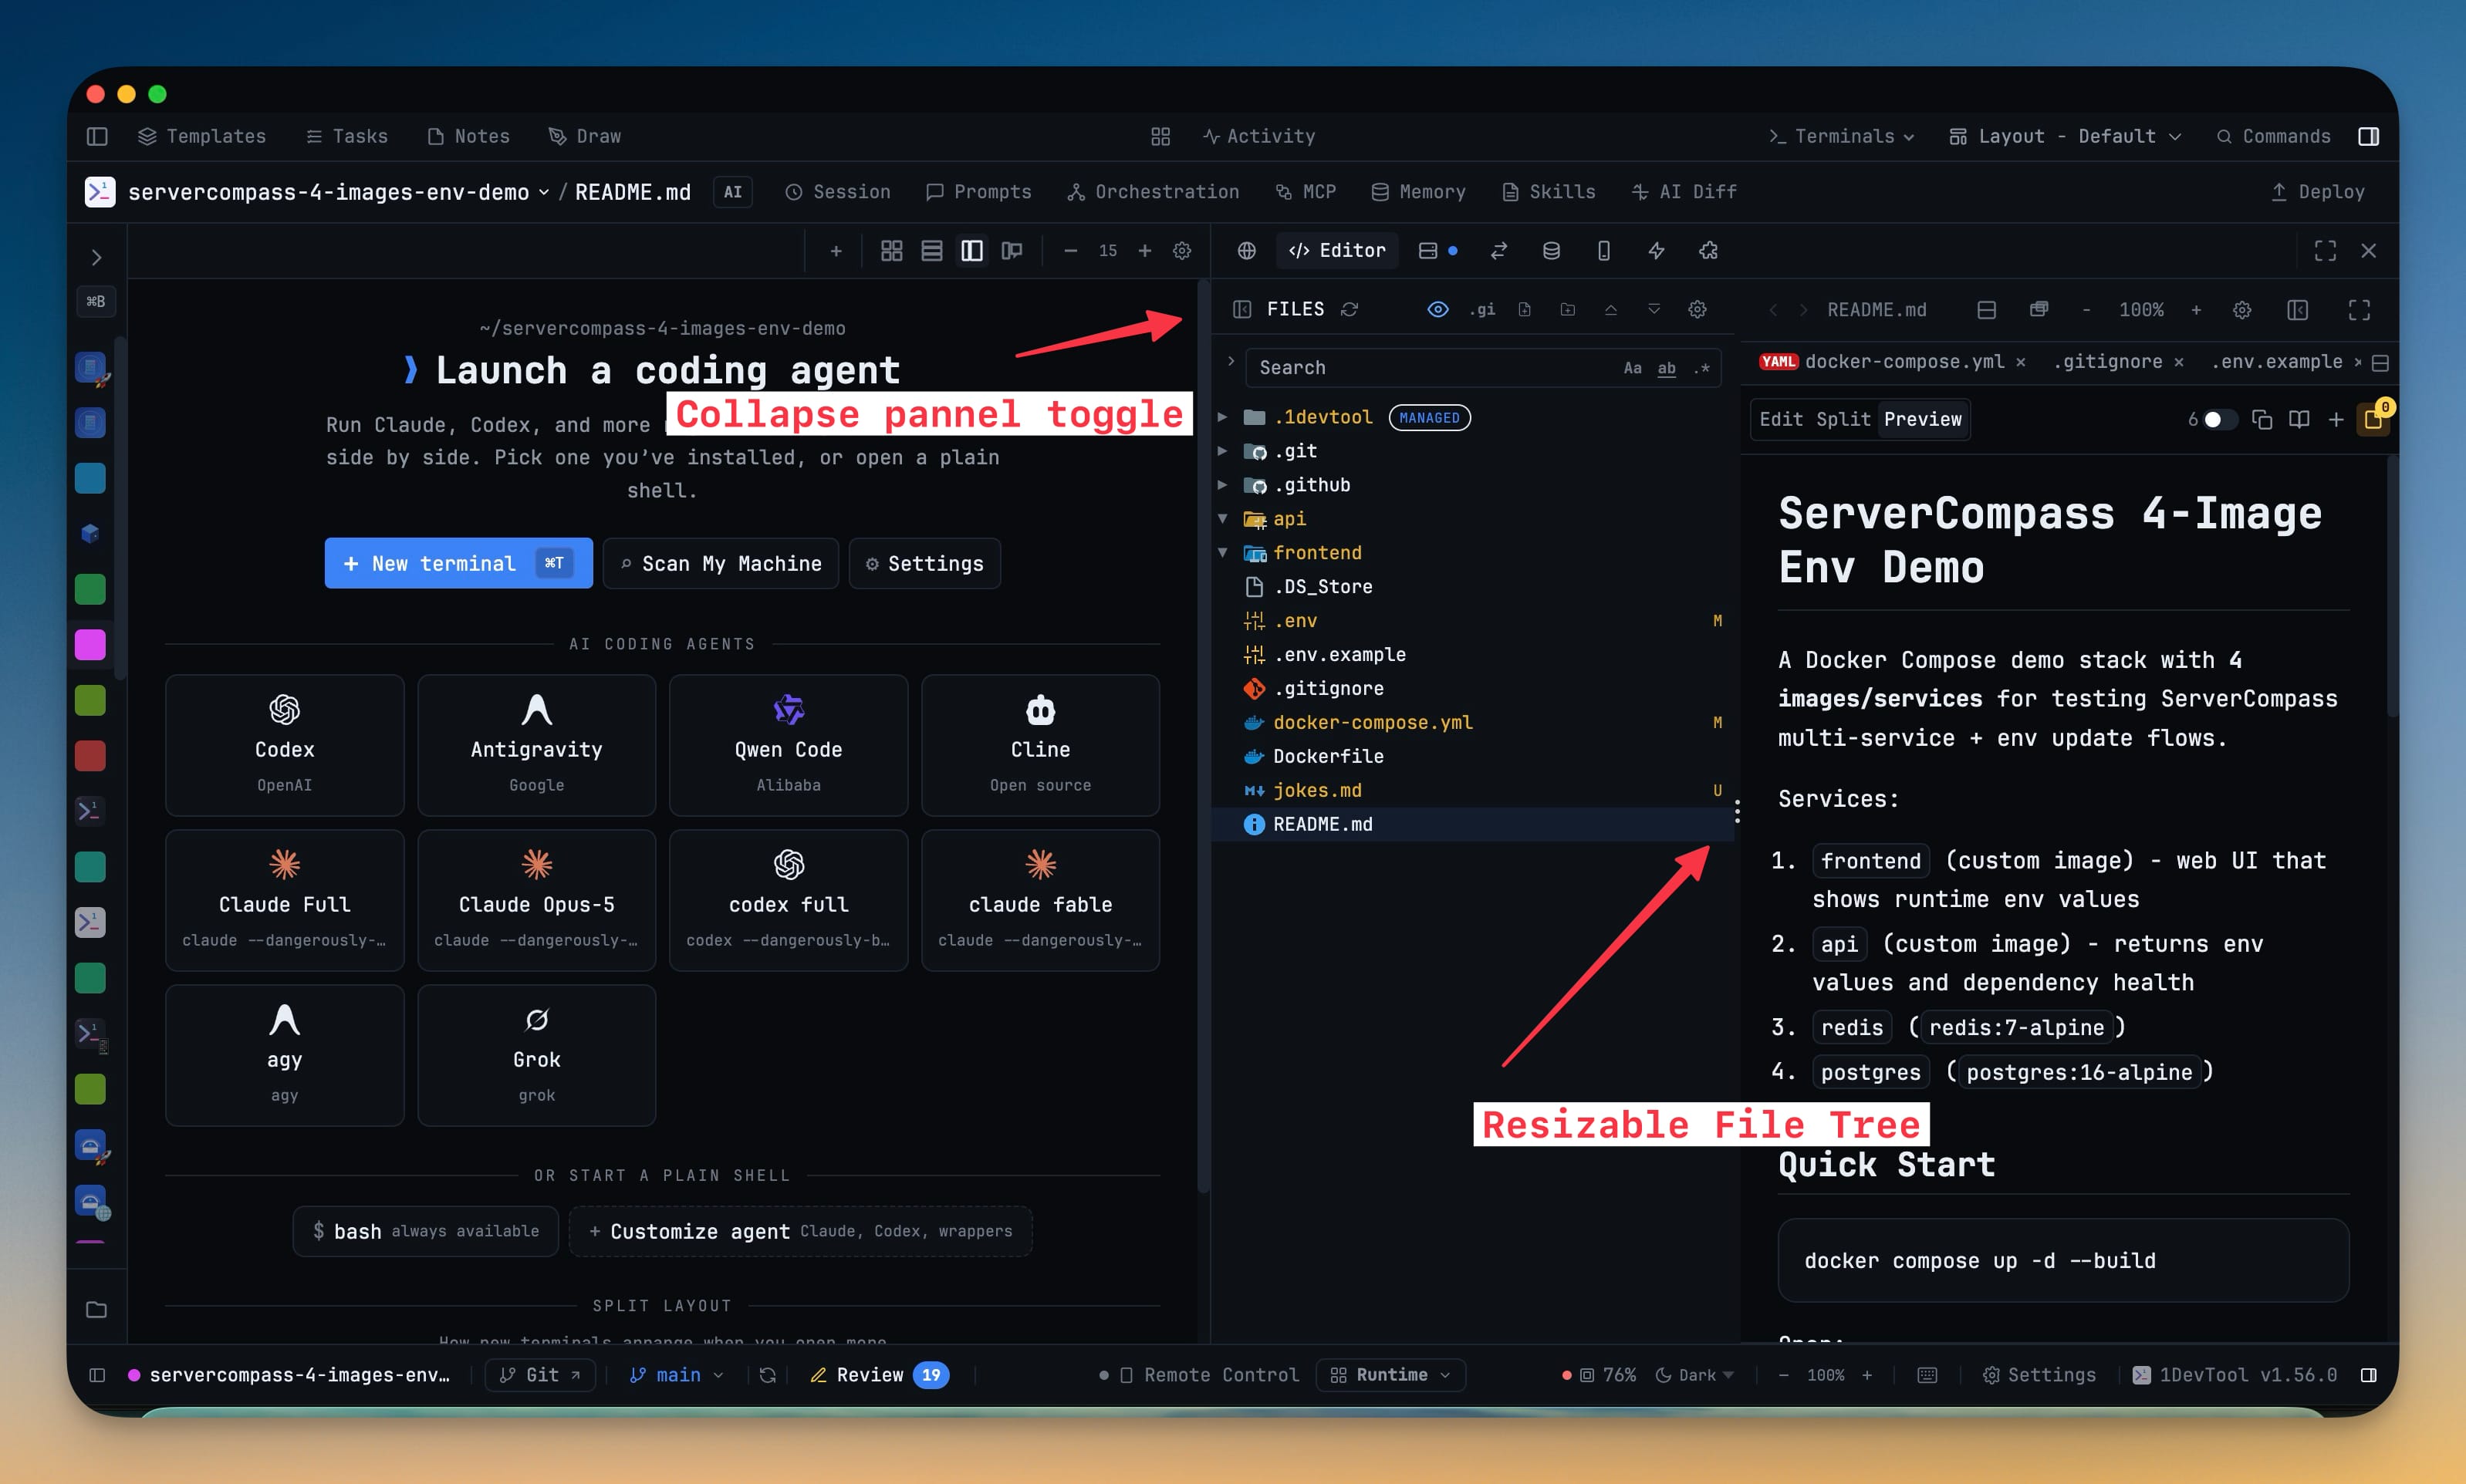Click the README preview vertical scrollbar
Screen dimensions: 2466x1484
(x=2392, y=586)
